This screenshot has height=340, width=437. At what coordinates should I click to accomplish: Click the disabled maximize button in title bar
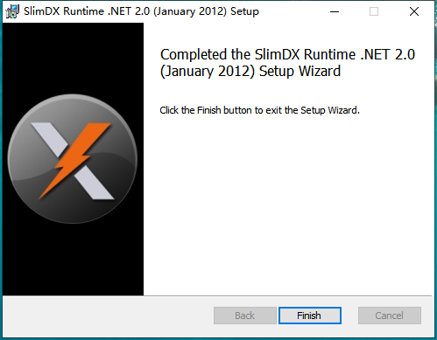pos(374,11)
